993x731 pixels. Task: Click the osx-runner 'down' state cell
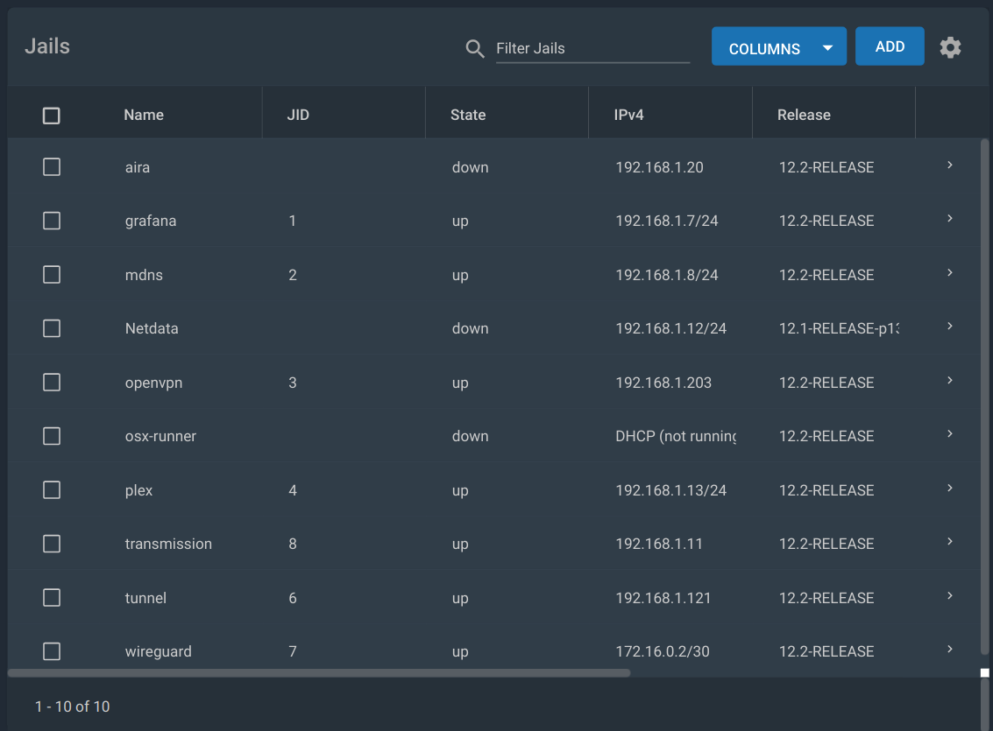point(470,436)
